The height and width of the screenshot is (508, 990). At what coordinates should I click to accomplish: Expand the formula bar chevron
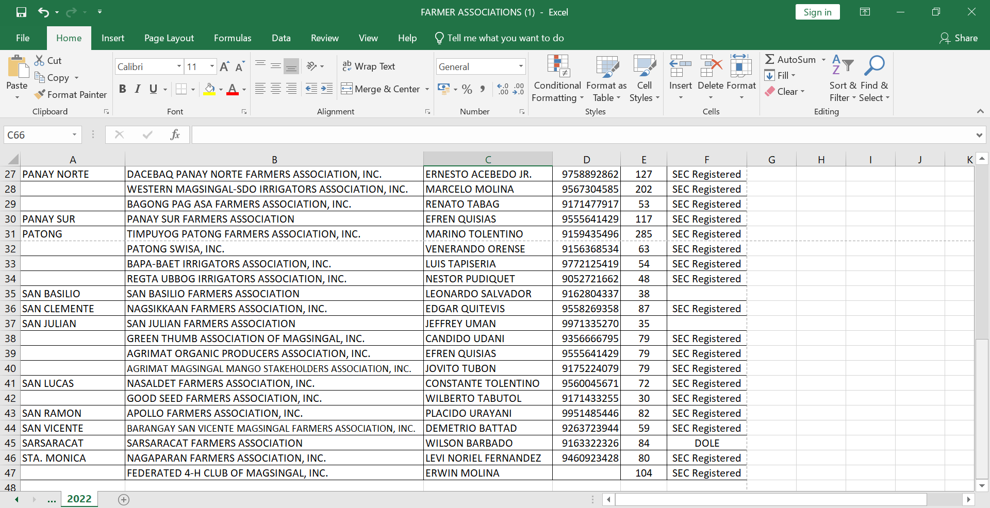click(x=979, y=135)
